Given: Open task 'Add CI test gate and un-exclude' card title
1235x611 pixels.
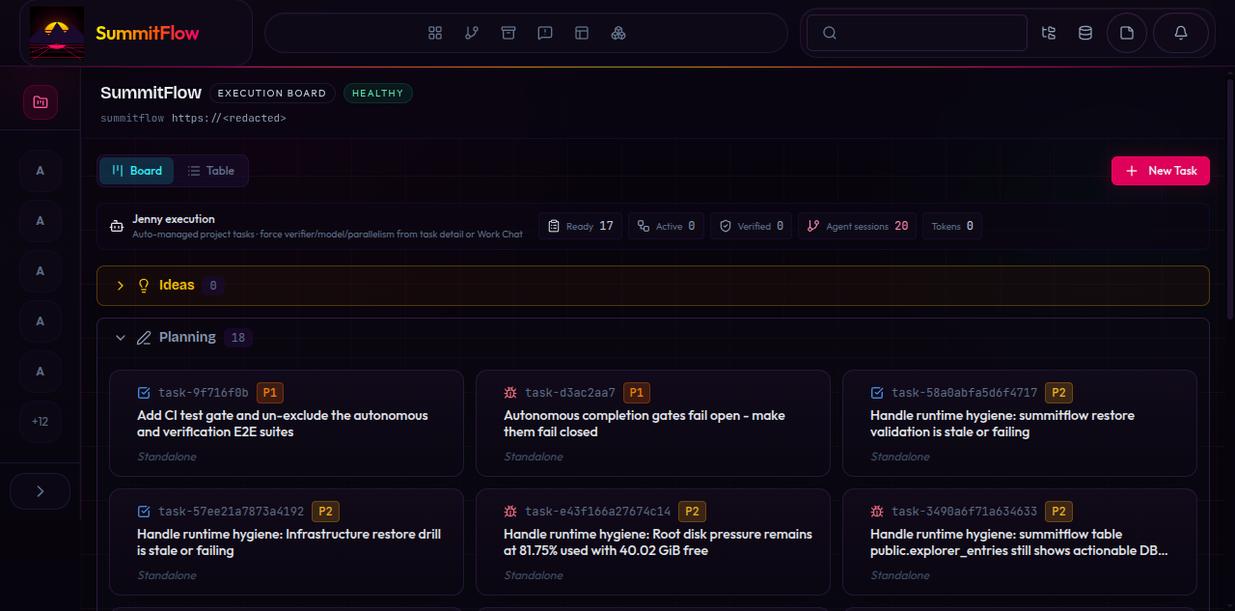Looking at the screenshot, I should coord(283,424).
